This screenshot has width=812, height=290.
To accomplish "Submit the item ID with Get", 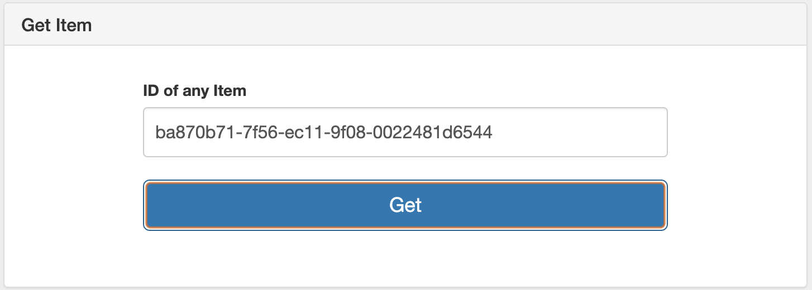I will (x=405, y=205).
